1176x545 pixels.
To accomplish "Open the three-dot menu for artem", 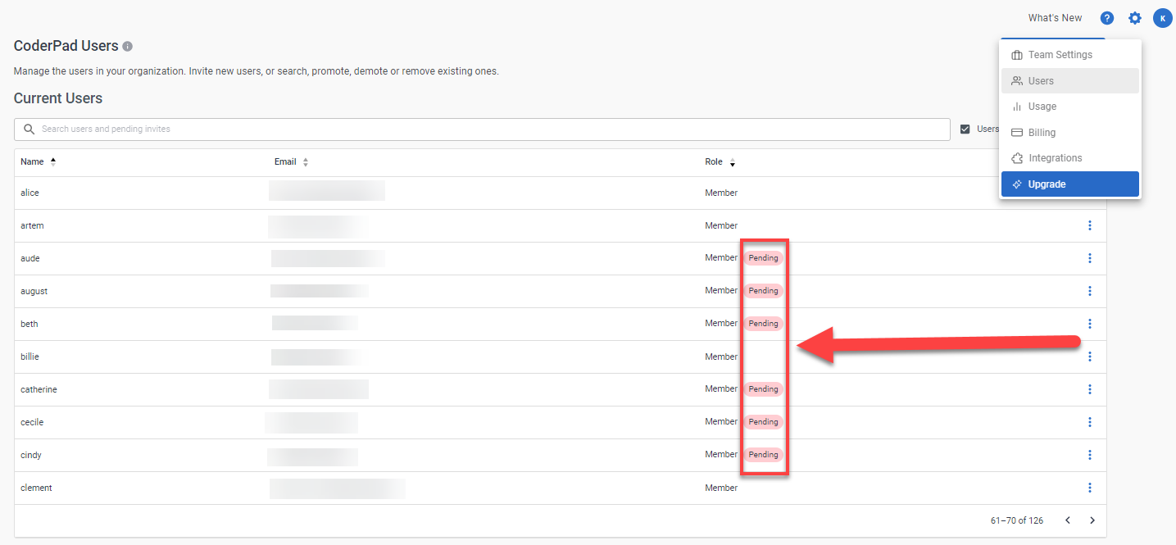I will coord(1089,225).
